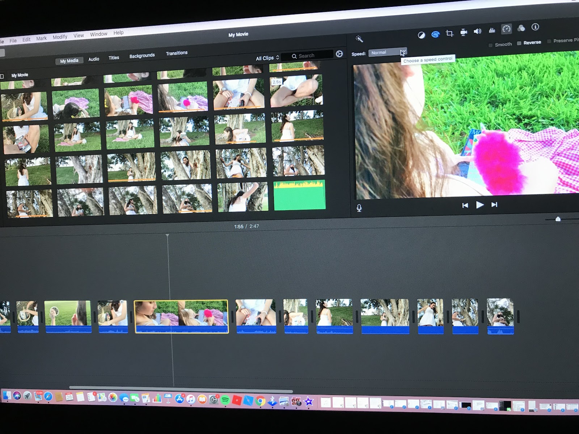Open the Mark menu
This screenshot has width=579, height=434.
pos(42,38)
